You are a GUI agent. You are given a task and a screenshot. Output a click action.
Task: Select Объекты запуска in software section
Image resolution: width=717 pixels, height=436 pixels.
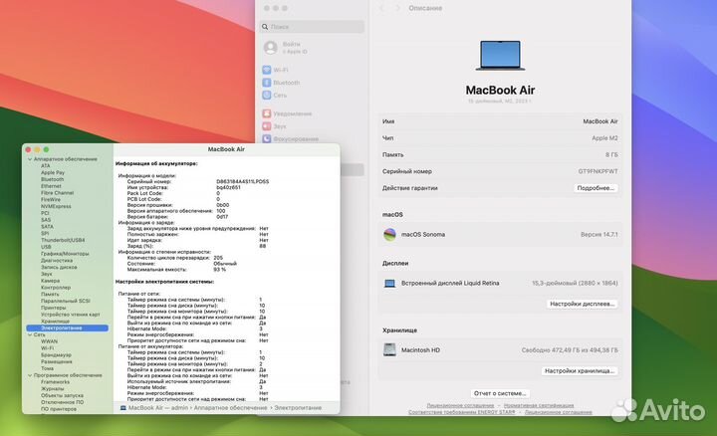tap(62, 395)
